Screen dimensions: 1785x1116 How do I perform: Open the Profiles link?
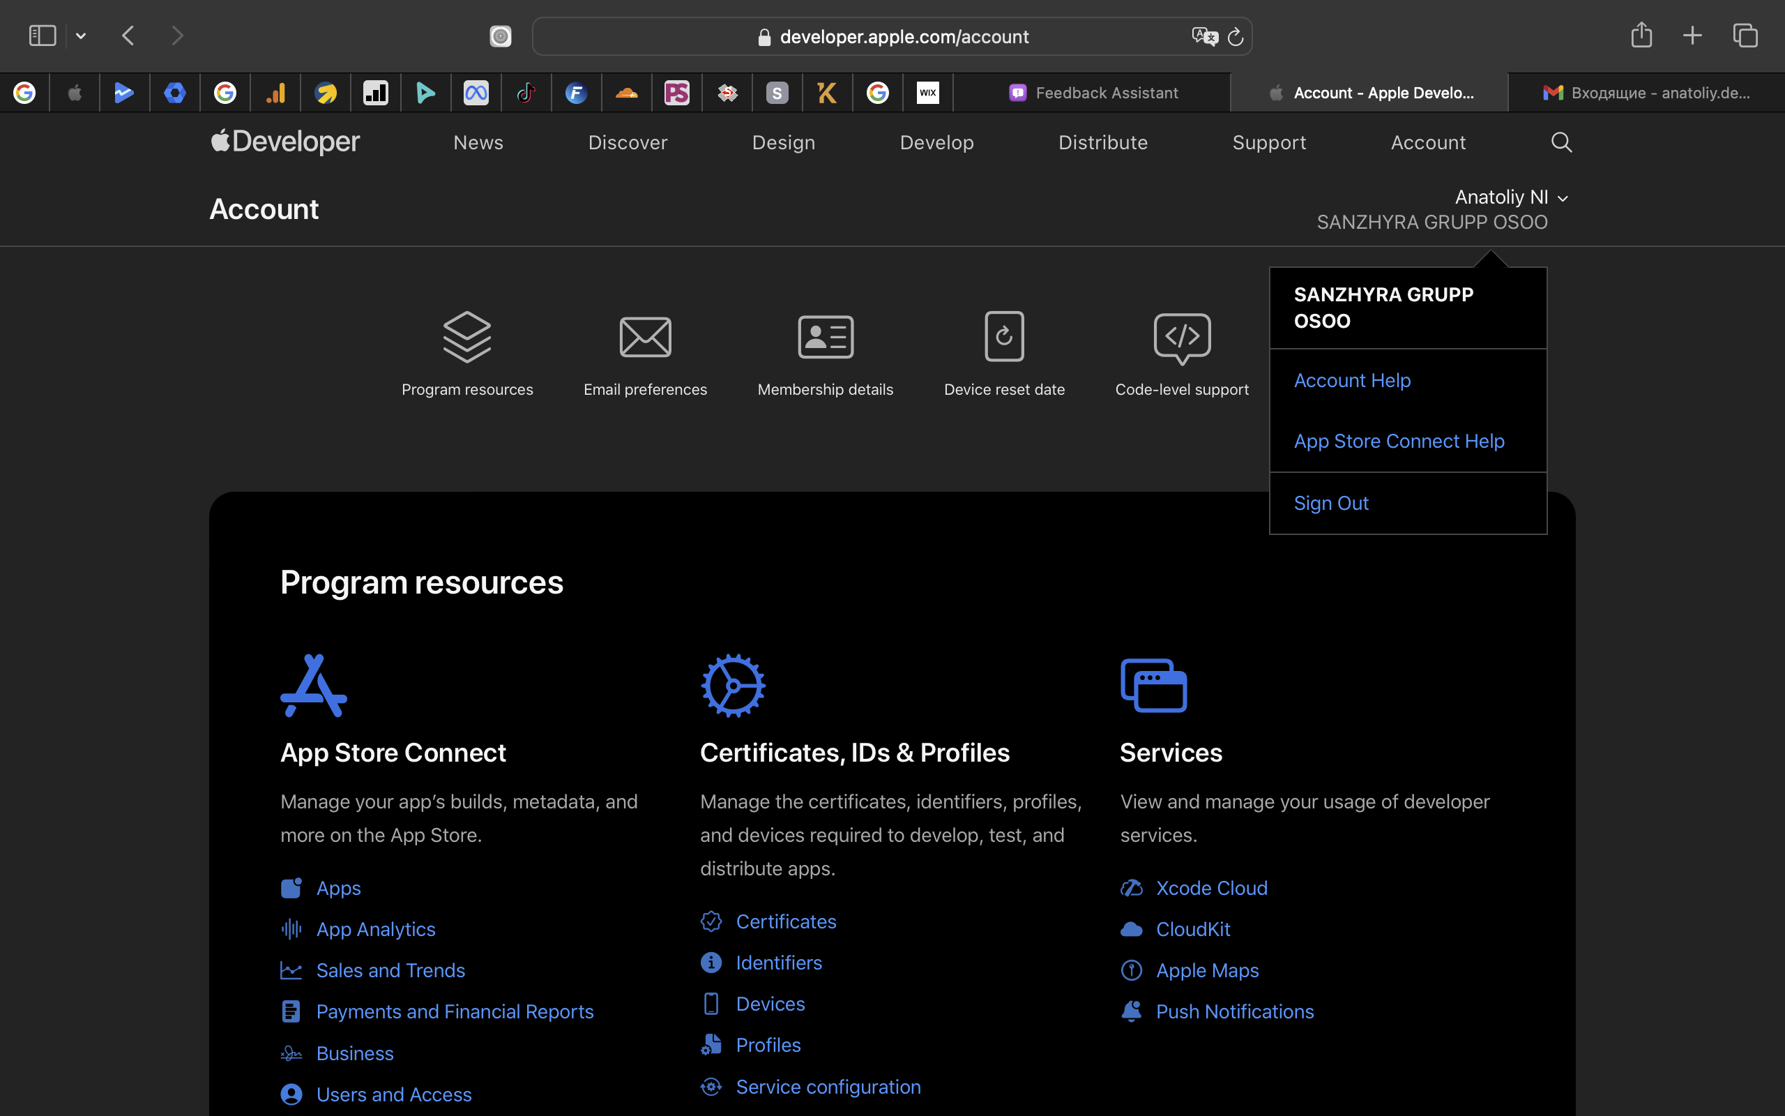pos(768,1045)
